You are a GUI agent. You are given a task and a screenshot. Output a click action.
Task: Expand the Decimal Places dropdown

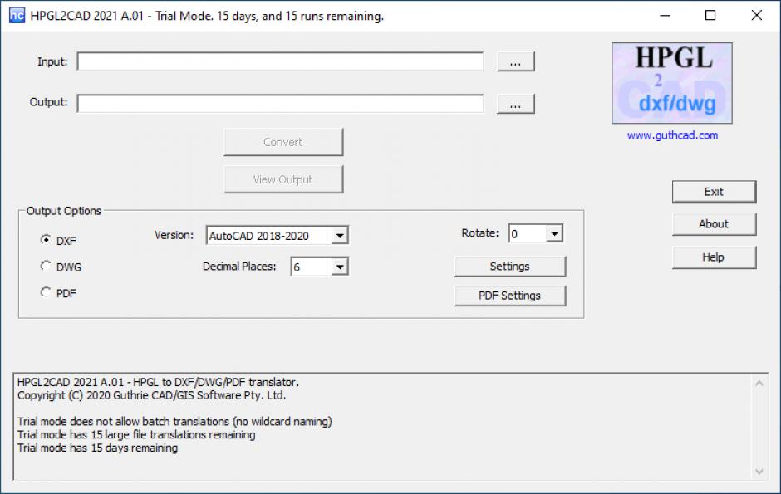click(320, 267)
